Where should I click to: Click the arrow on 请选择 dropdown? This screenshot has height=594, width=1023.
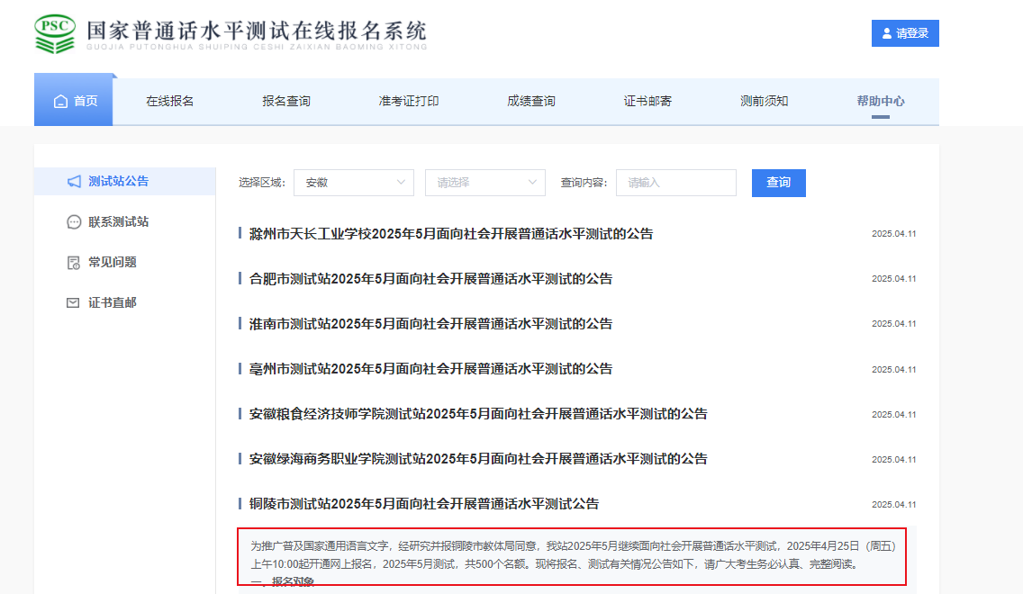531,183
